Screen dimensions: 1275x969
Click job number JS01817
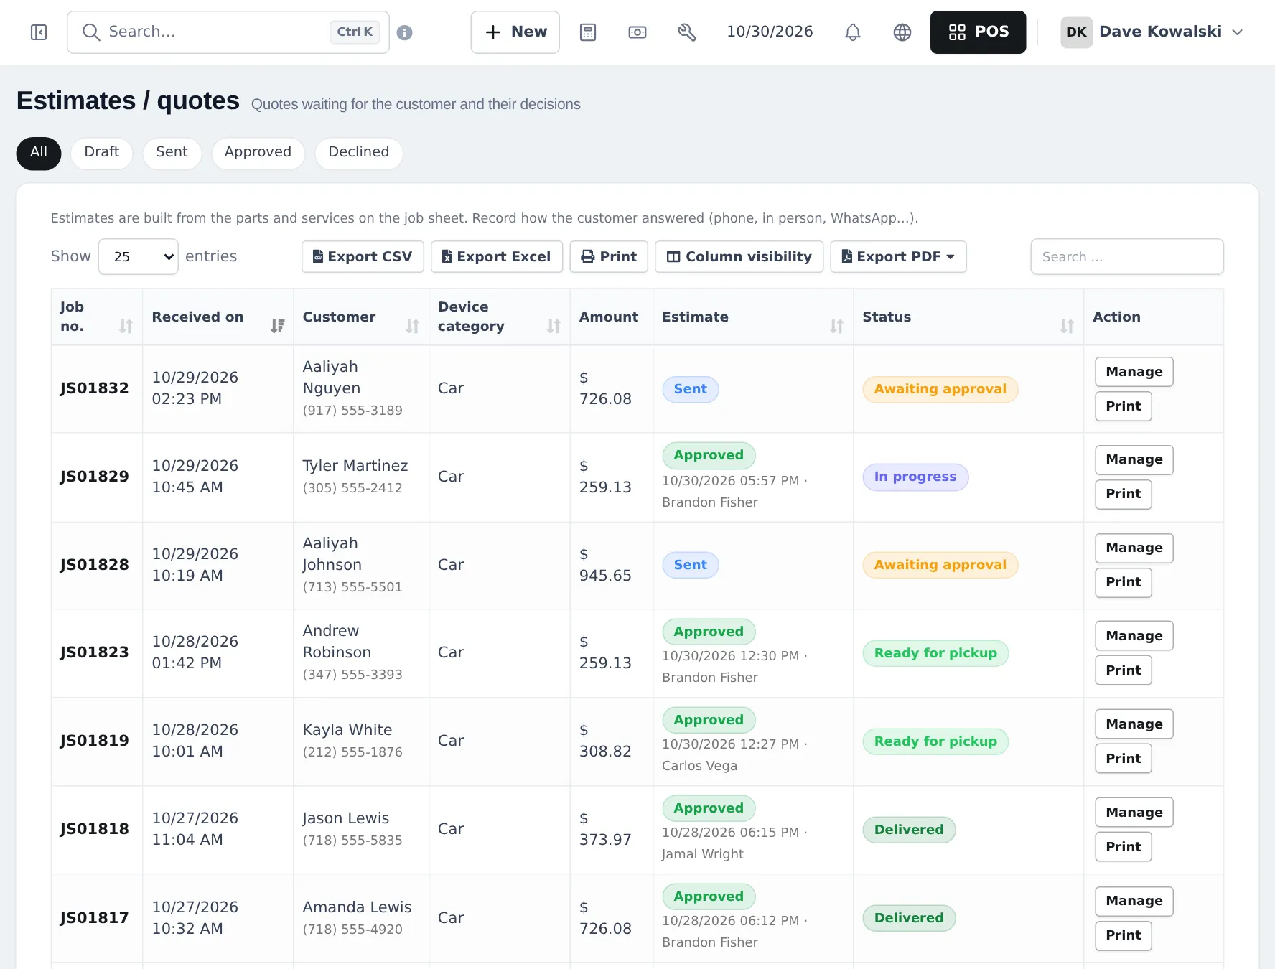click(94, 918)
